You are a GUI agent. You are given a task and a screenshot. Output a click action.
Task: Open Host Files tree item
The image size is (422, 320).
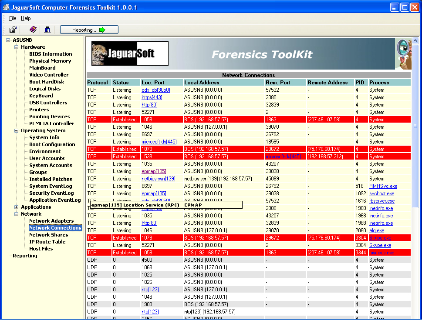(x=41, y=249)
